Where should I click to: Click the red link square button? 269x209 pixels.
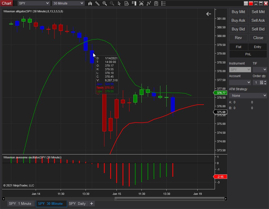pos(251,3)
